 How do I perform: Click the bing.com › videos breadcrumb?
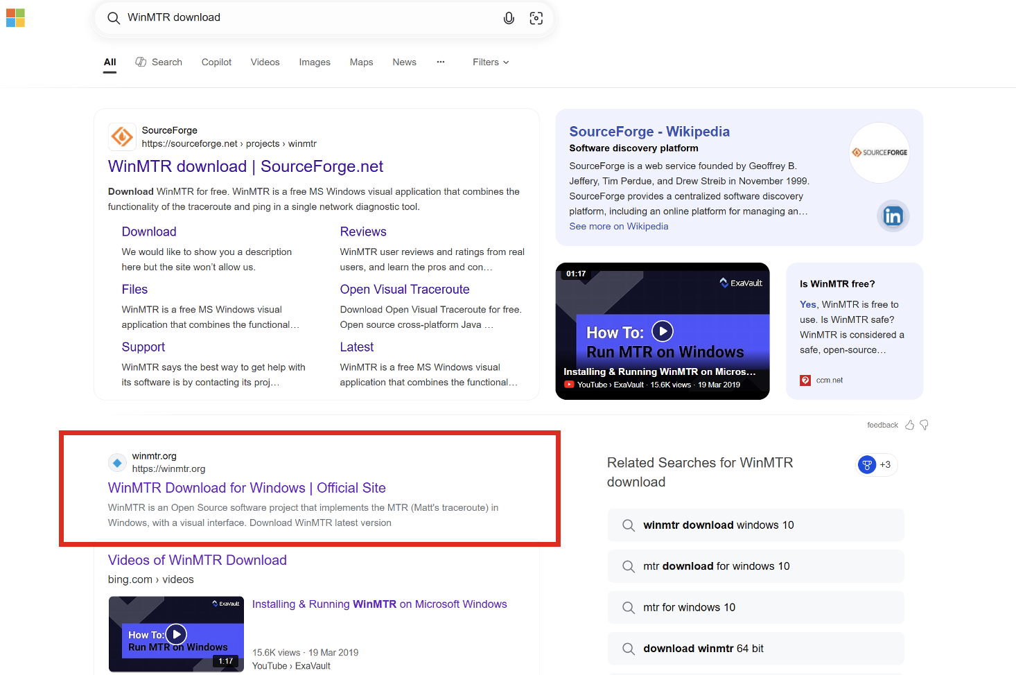[x=151, y=579]
